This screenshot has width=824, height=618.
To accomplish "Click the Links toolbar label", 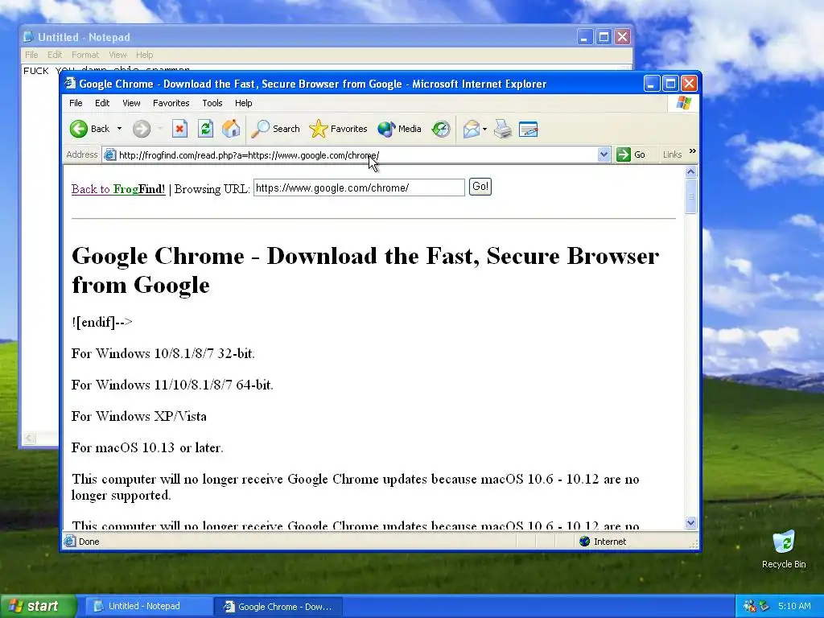I will [x=672, y=154].
